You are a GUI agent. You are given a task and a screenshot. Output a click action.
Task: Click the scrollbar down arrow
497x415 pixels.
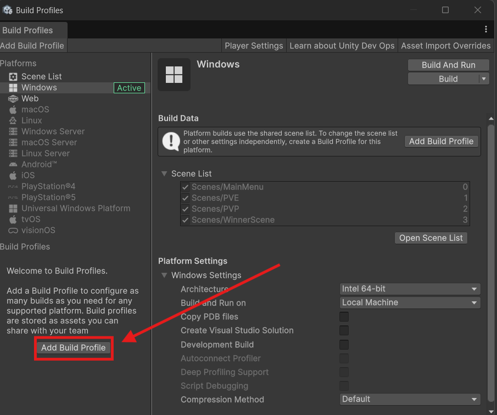[491, 412]
